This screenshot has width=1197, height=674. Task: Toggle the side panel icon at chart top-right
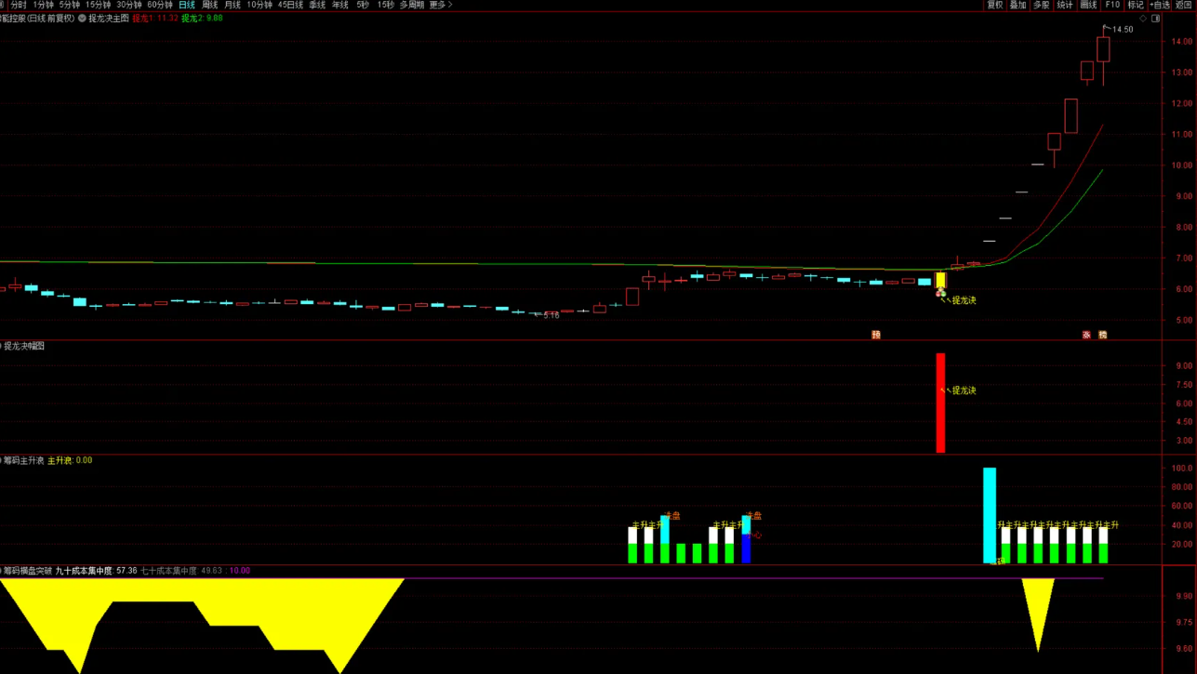(1156, 19)
